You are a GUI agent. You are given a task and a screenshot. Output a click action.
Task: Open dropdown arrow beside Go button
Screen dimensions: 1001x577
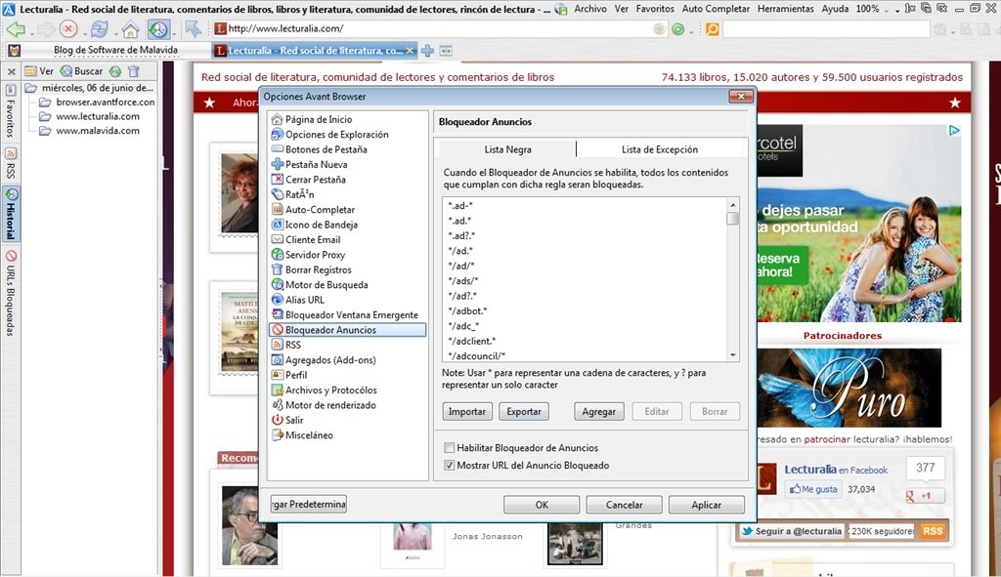coord(691,31)
